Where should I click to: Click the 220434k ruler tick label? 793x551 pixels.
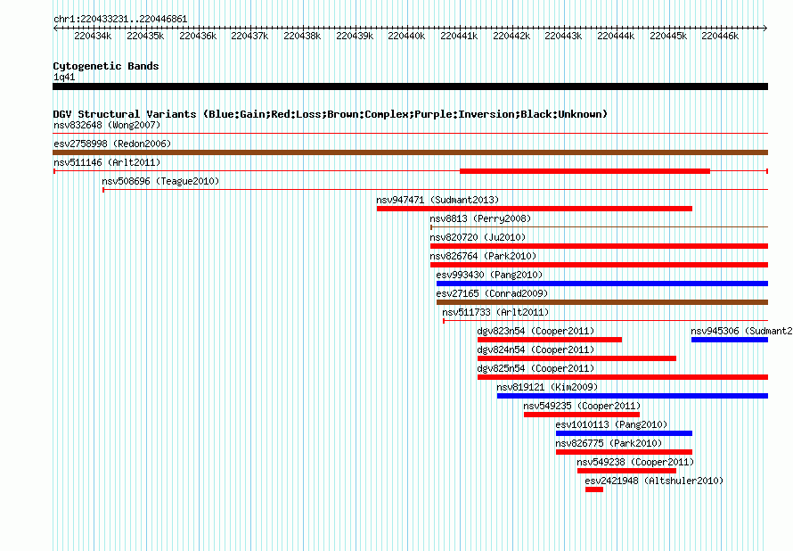[x=93, y=36]
